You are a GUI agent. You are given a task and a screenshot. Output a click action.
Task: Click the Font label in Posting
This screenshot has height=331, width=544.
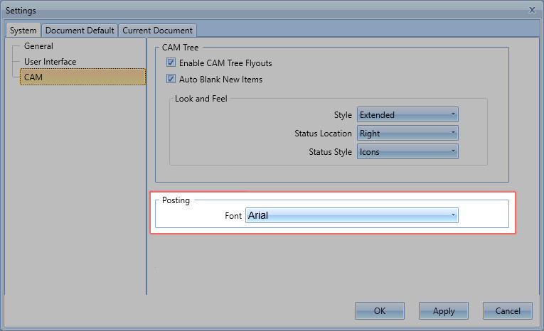click(x=233, y=216)
